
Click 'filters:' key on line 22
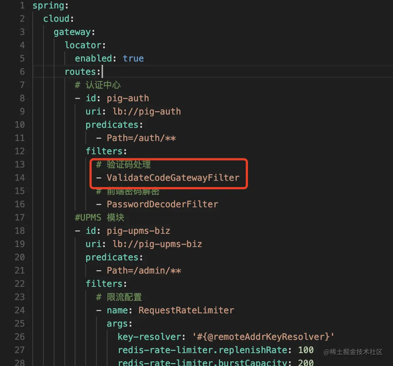[x=106, y=284]
